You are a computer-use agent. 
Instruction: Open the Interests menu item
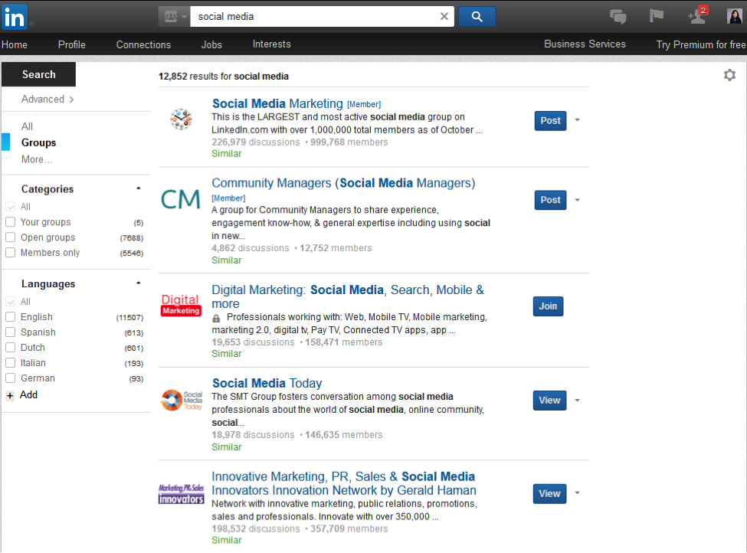click(271, 44)
